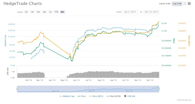Click the $2.00 price axis label
Screen dimensions: 195x104
(164, 23)
